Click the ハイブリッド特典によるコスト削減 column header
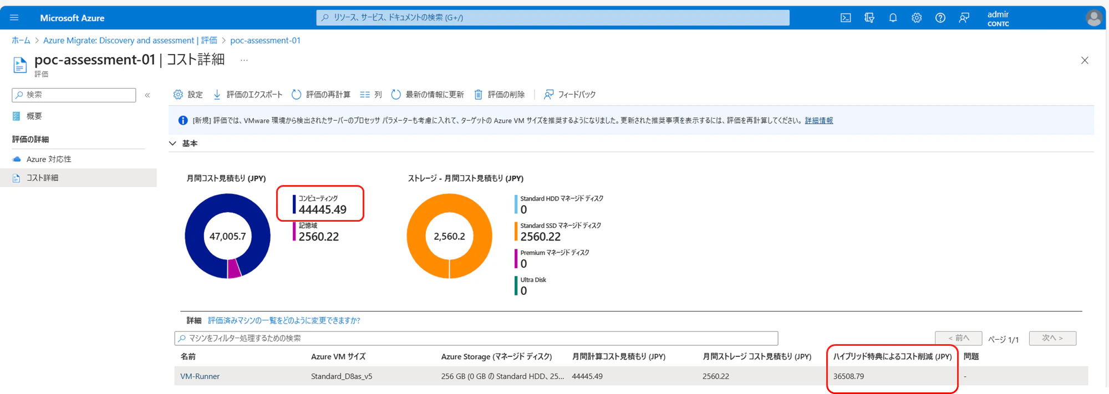The height and width of the screenshot is (394, 1109). (892, 357)
